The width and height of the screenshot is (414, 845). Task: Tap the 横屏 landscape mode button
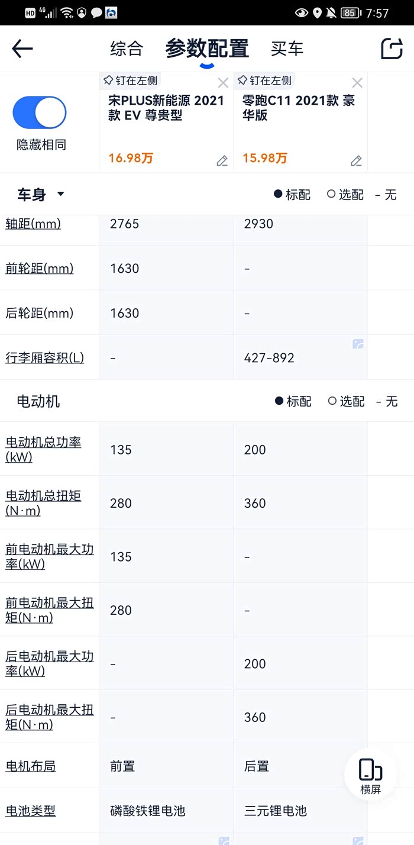coord(371,775)
